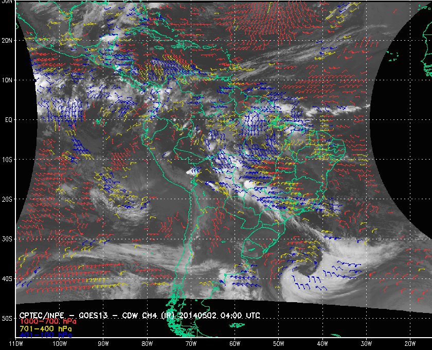The height and width of the screenshot is (350, 432).
Task: Click the 60W longitude label
Action: point(235,344)
